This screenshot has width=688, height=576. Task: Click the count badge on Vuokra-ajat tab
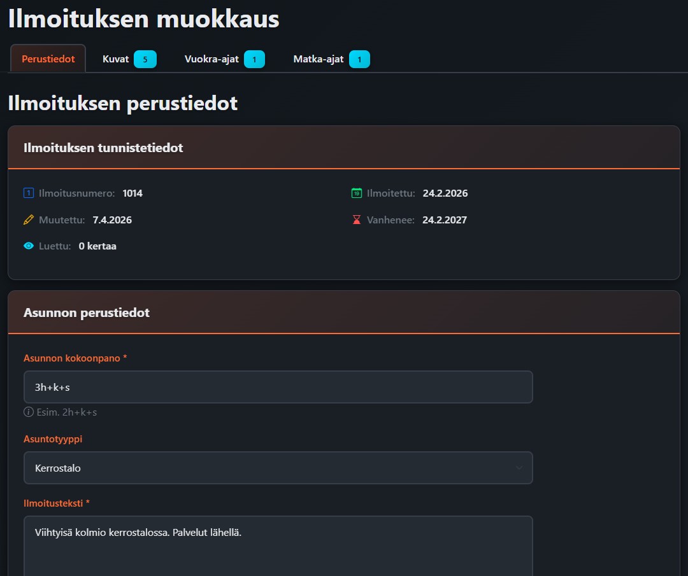(255, 59)
